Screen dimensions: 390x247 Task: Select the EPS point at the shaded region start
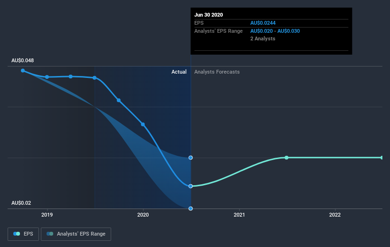click(x=95, y=78)
